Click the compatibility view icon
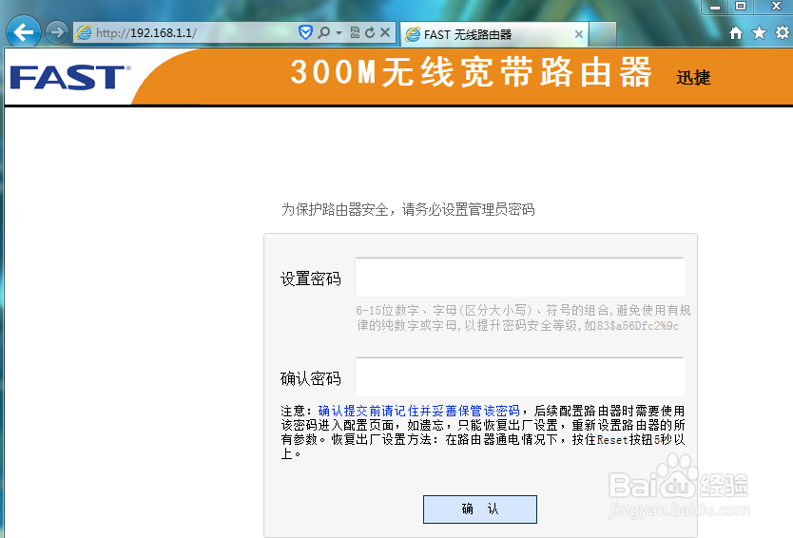 pyautogui.click(x=355, y=33)
